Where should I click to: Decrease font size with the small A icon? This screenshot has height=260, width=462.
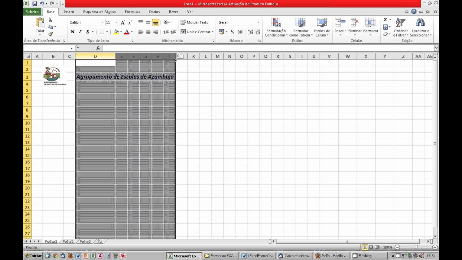[x=130, y=22]
